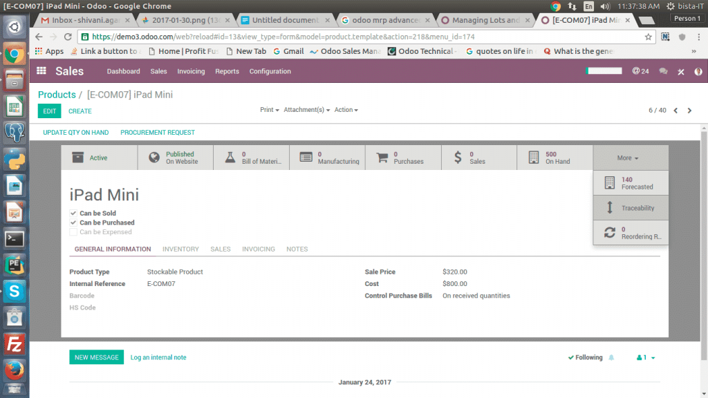708x398 pixels.
Task: Switch to the Inventory tab
Action: pos(180,249)
